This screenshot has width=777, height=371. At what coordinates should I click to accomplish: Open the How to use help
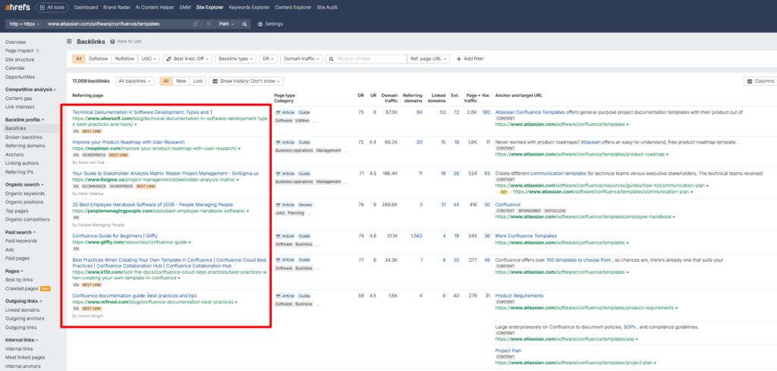(x=126, y=42)
